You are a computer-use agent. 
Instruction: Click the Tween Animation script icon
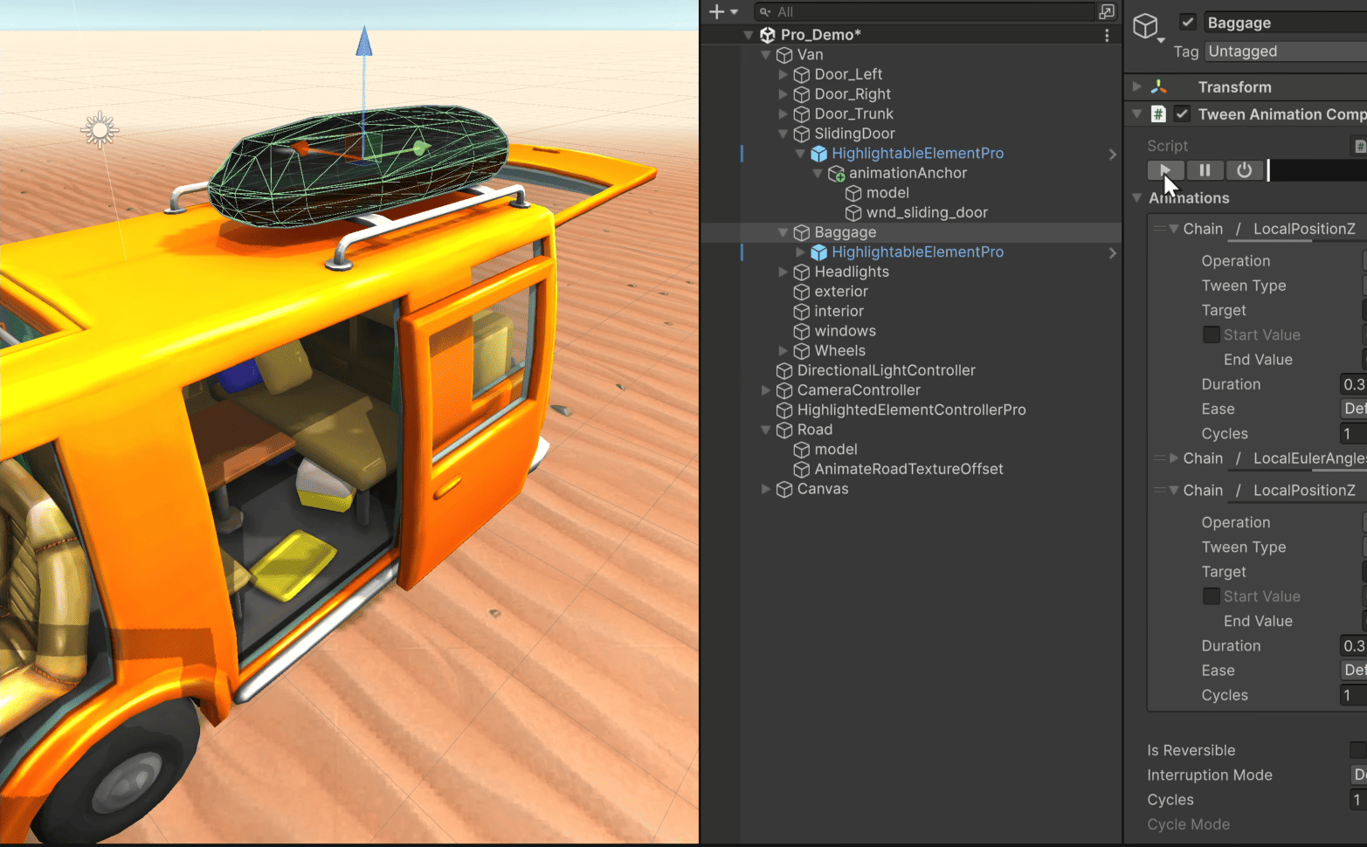pyautogui.click(x=1158, y=114)
